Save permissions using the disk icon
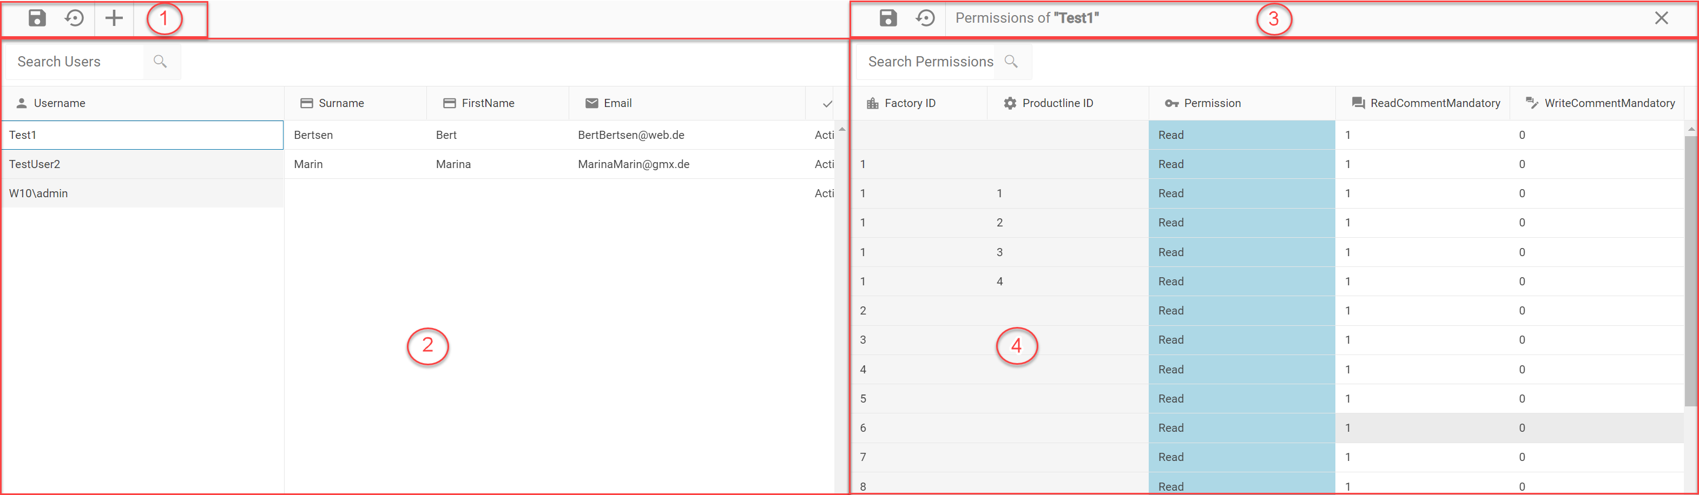Image resolution: width=1699 pixels, height=495 pixels. [888, 18]
